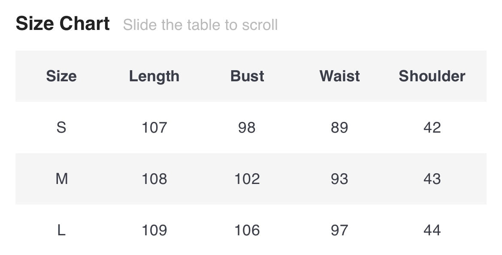Select the bust value 102 in M row

[247, 179]
